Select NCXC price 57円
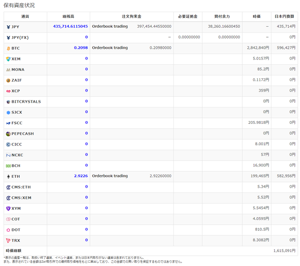 pos(265,154)
